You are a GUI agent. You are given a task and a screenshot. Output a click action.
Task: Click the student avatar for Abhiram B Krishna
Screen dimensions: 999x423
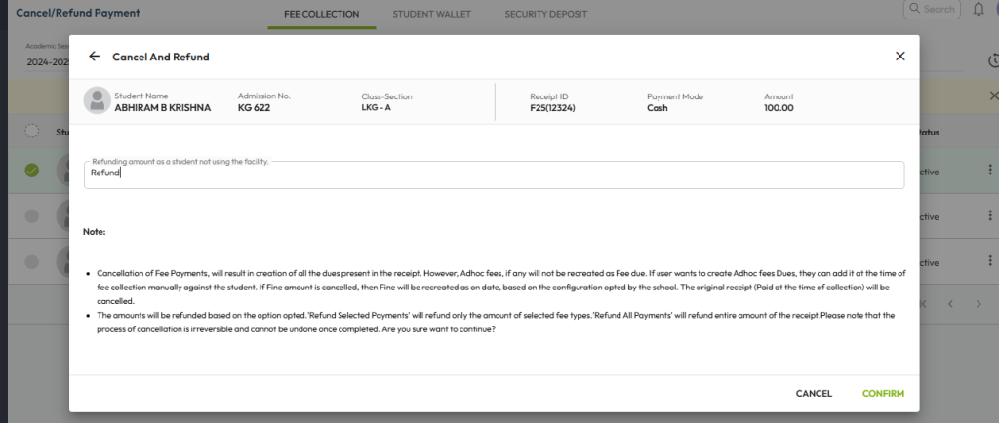pos(97,100)
